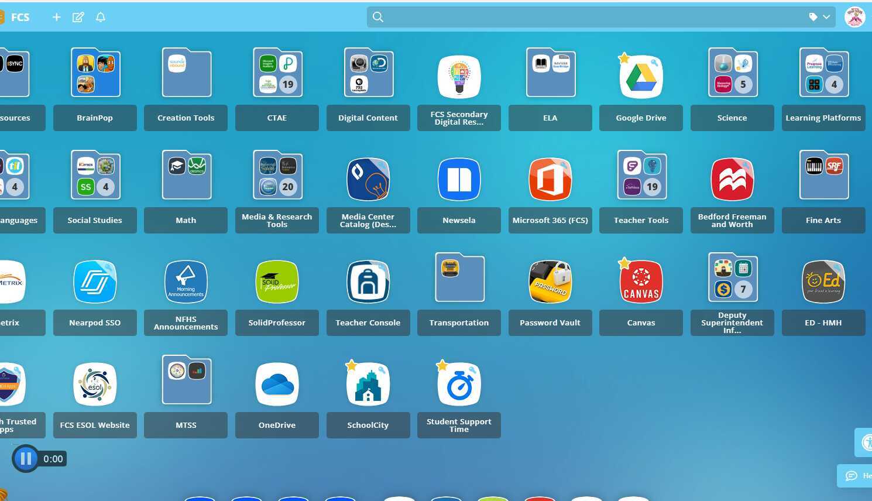Click the SchoolCity label button
Viewport: 872px width, 501px height.
click(368, 425)
